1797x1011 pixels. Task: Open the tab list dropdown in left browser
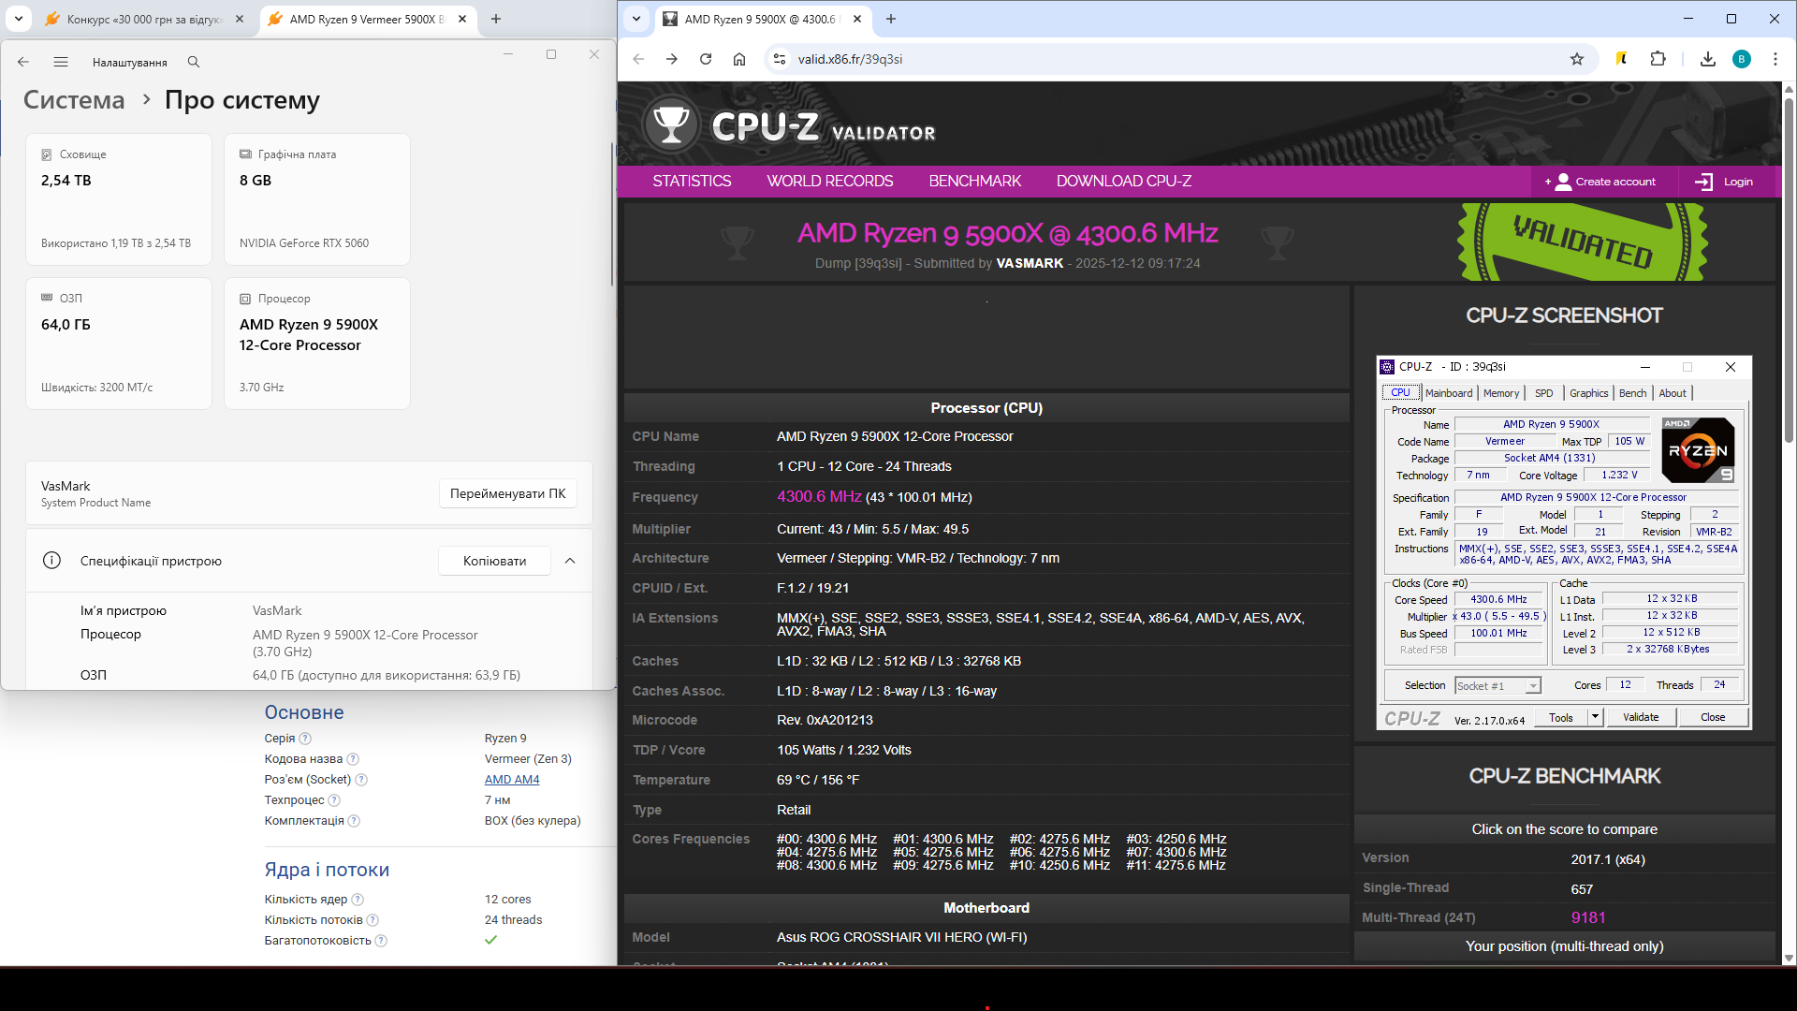pyautogui.click(x=19, y=19)
